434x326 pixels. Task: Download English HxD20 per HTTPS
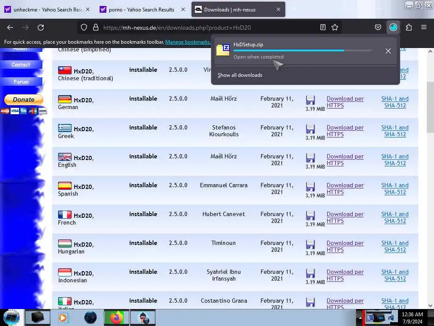(x=345, y=160)
